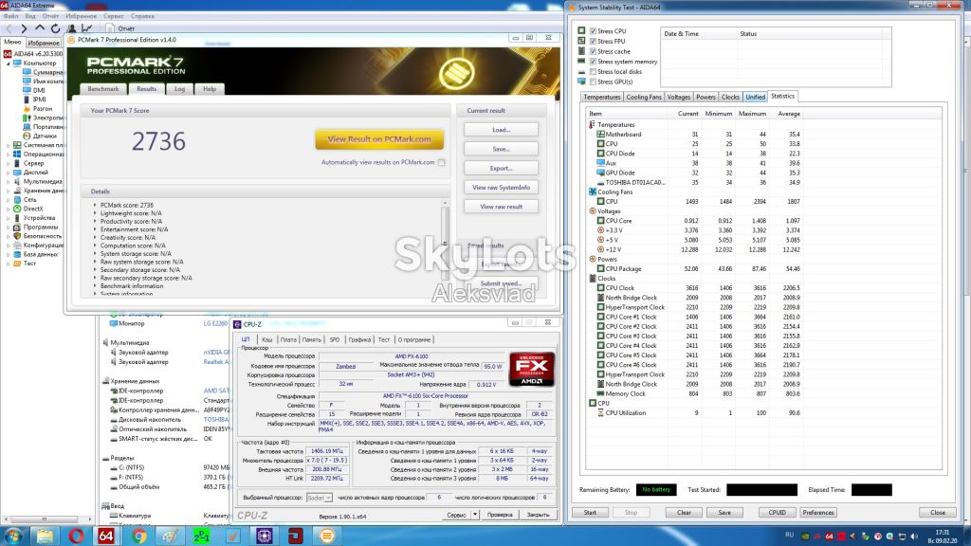This screenshot has width=971, height=546.
Task: Uncheck the Stress FPU checkbox
Action: (x=594, y=42)
